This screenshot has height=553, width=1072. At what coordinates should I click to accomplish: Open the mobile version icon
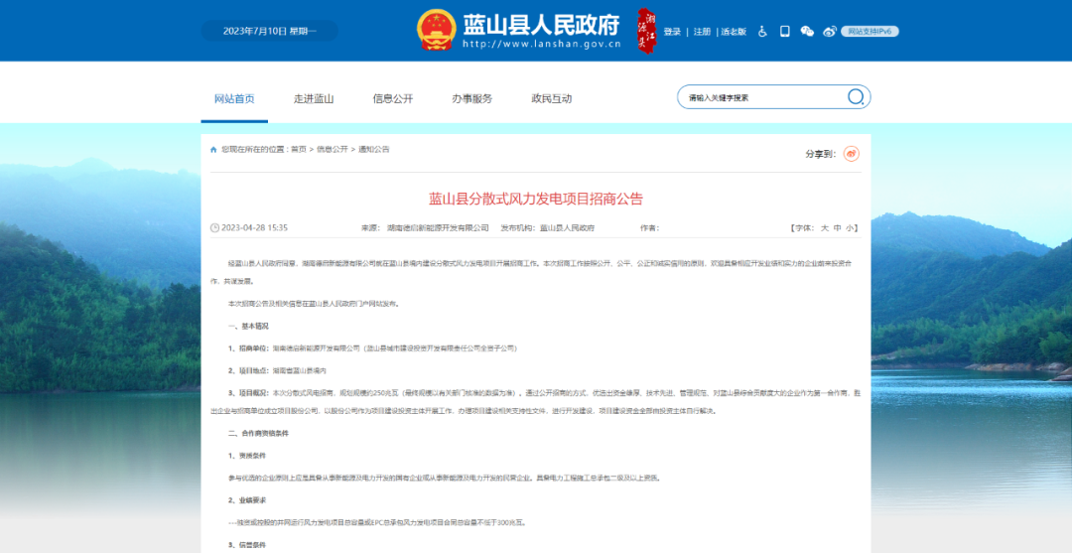click(x=784, y=32)
